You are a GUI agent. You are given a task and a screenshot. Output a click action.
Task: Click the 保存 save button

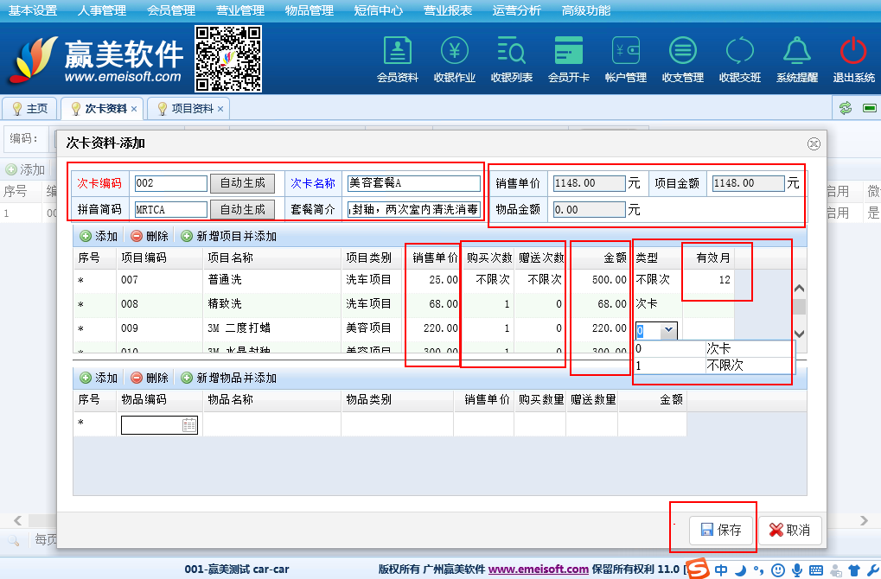pyautogui.click(x=722, y=530)
